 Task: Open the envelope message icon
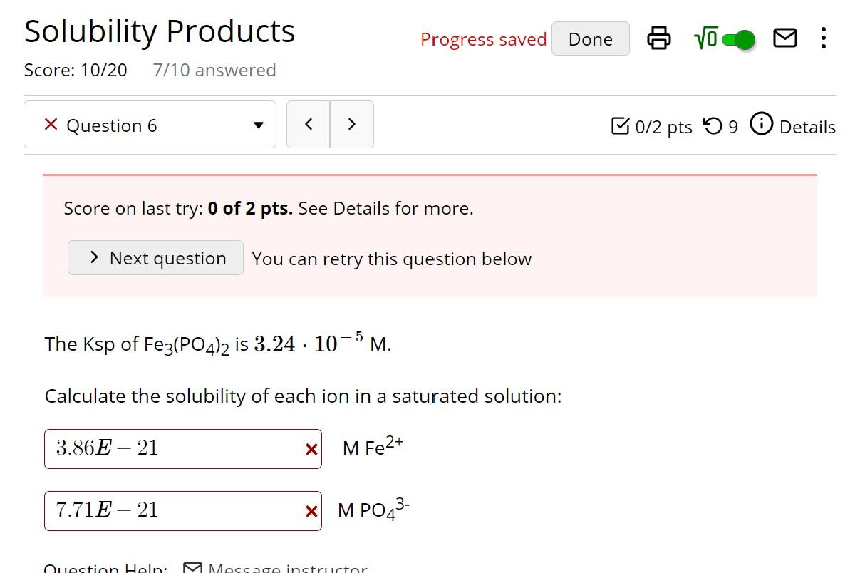click(784, 38)
